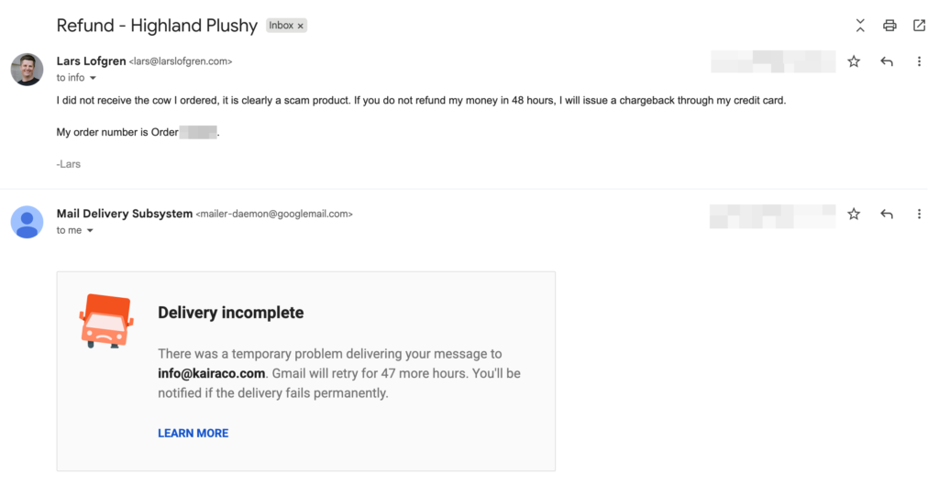939x485 pixels.
Task: Expand the "to me" recipient details
Action: [90, 231]
